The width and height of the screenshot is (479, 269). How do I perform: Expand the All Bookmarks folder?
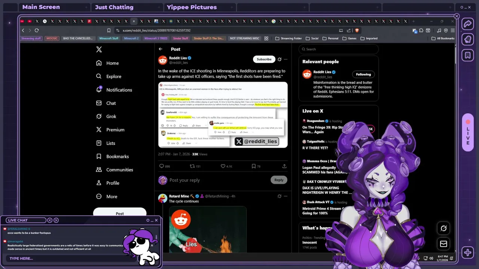443,38
